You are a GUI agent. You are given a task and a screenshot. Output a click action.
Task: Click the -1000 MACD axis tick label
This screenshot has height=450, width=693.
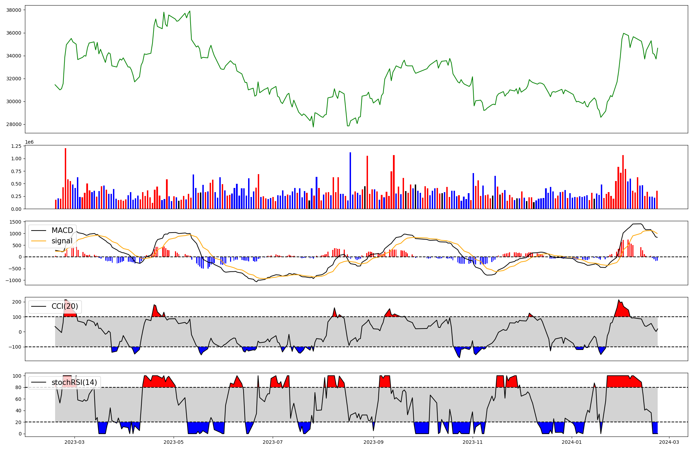click(13, 280)
